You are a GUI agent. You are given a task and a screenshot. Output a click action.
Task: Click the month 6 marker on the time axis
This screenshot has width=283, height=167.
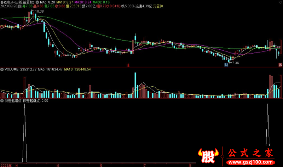point(101,165)
